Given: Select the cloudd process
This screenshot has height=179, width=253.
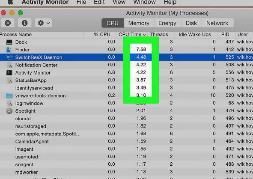Looking at the screenshot, I should (x=127, y=119).
